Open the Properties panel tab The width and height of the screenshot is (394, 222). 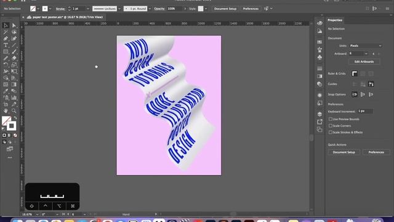point(335,20)
